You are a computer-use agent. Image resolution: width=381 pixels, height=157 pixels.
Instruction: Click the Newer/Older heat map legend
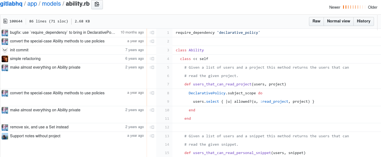[354, 7]
